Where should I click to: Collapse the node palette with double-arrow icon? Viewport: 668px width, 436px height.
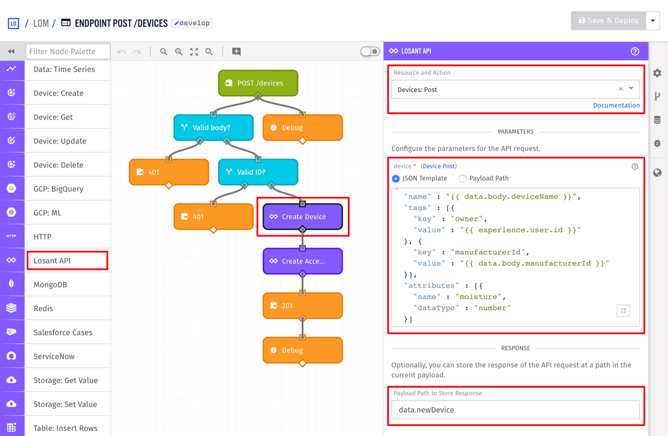(x=11, y=51)
